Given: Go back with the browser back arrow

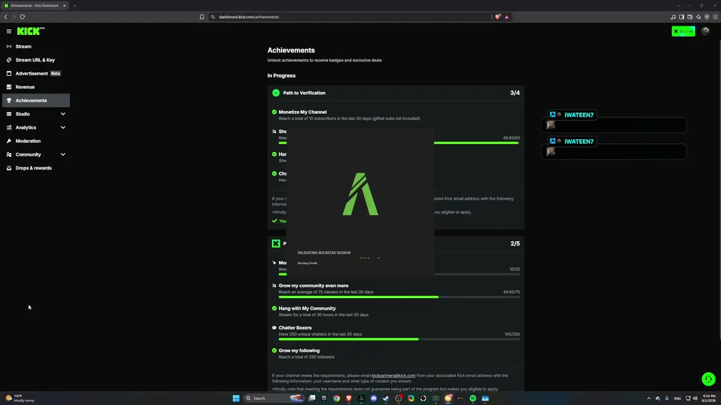Looking at the screenshot, I should pos(6,17).
